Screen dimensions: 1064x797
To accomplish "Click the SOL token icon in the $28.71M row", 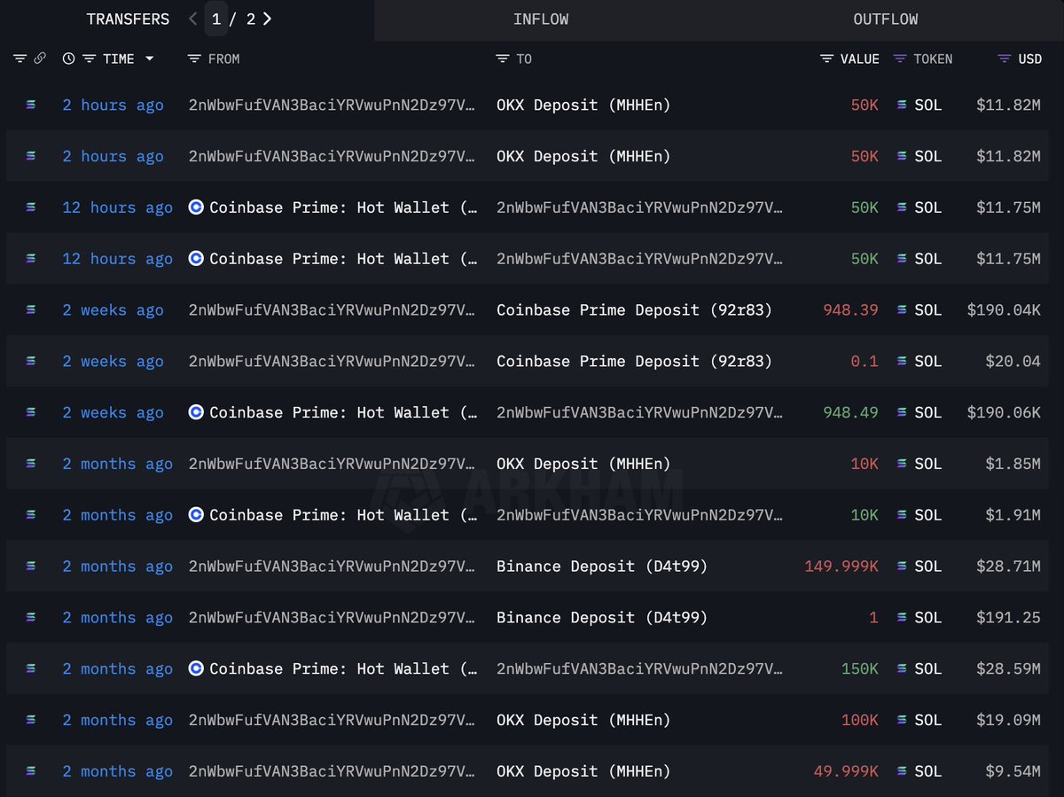I will (903, 566).
